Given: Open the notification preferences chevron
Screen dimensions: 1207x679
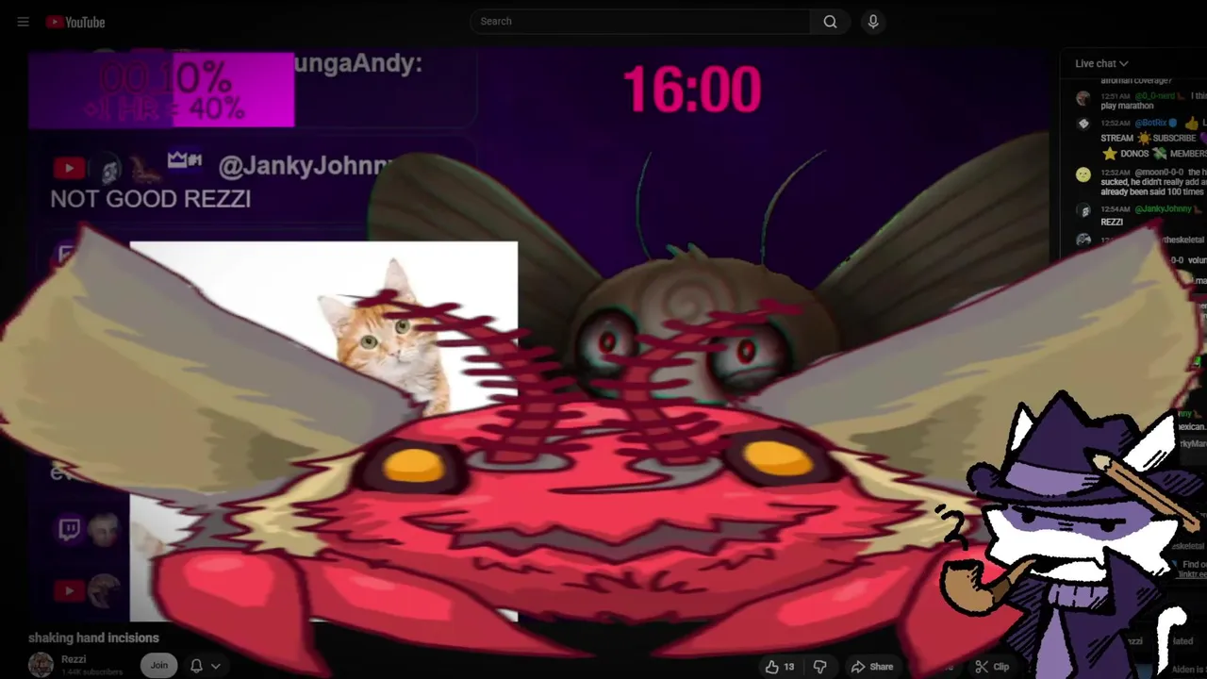Looking at the screenshot, I should click(x=216, y=666).
